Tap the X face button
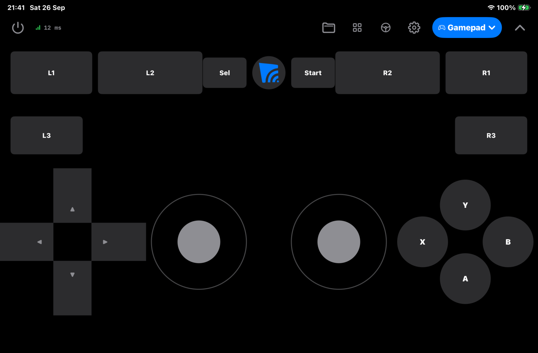This screenshot has height=353, width=538. tap(423, 242)
